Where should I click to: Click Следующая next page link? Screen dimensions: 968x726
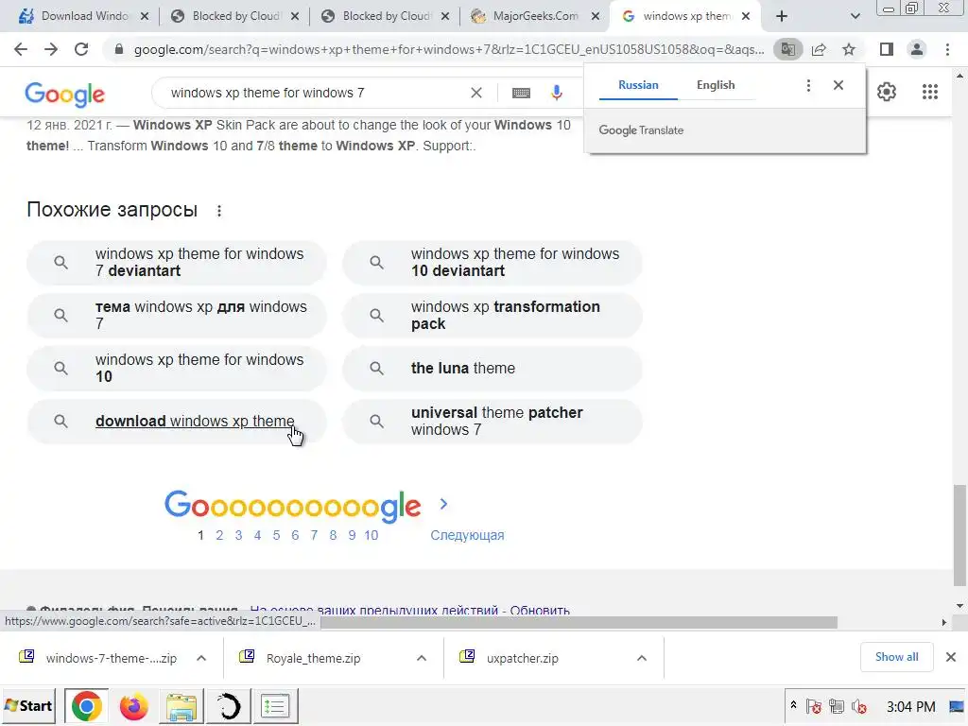point(467,535)
